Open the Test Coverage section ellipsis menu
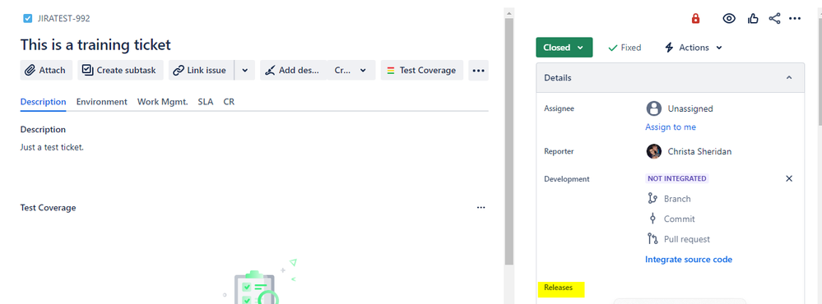This screenshot has height=304, width=822. pyautogui.click(x=481, y=208)
